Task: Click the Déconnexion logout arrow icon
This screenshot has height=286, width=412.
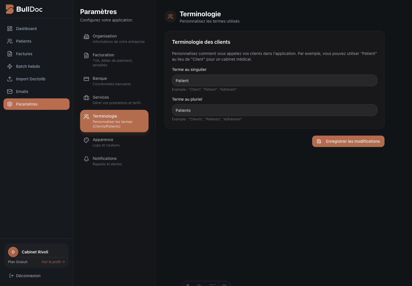Action: (11, 276)
